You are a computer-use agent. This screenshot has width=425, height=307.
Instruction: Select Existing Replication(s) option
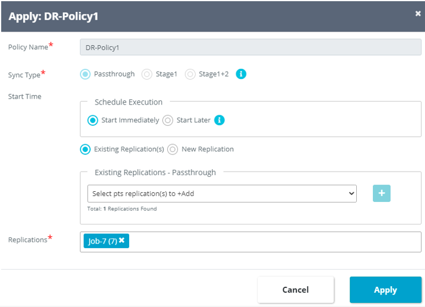[x=85, y=149]
